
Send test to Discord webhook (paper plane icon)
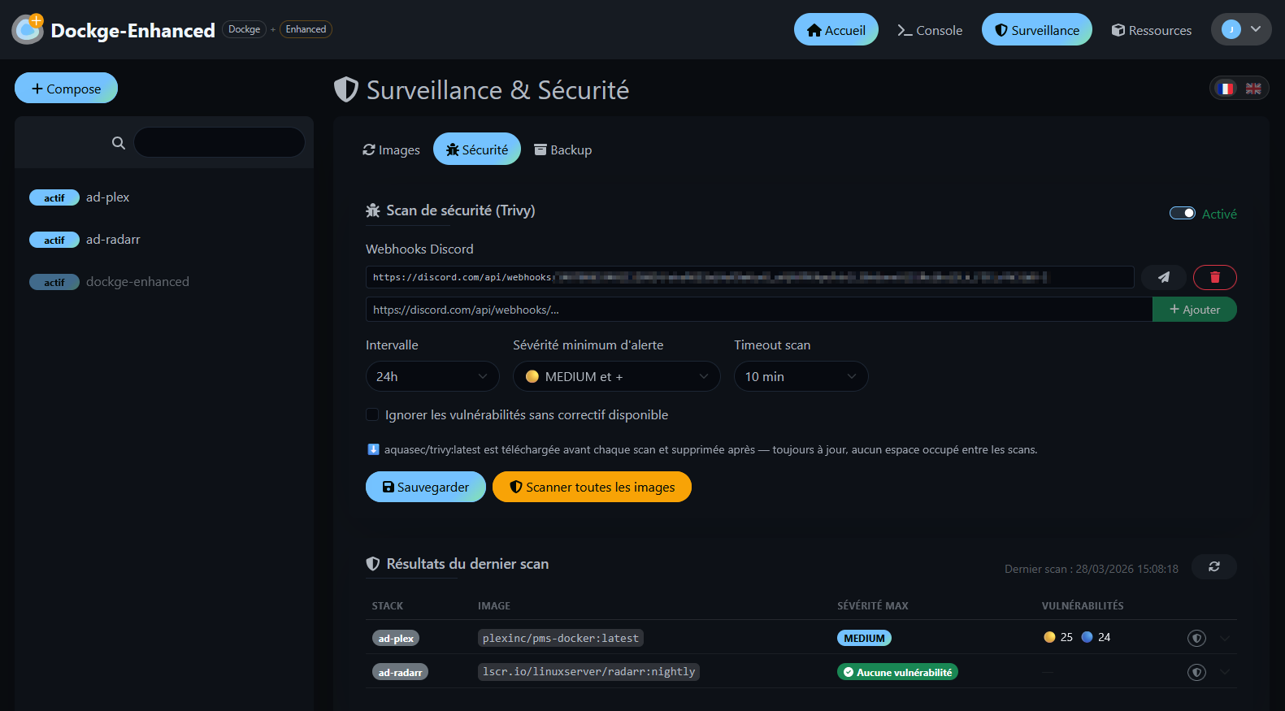coord(1163,277)
